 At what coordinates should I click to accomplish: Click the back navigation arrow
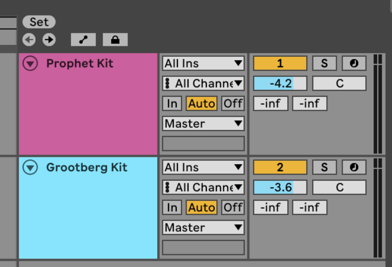[28, 40]
